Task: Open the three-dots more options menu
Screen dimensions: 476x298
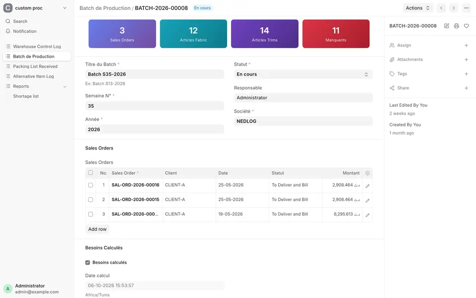Action: 466,8
